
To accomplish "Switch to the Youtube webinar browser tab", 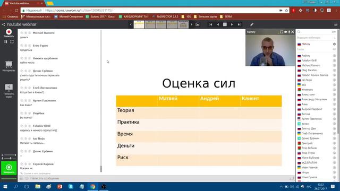I will point(23,4).
